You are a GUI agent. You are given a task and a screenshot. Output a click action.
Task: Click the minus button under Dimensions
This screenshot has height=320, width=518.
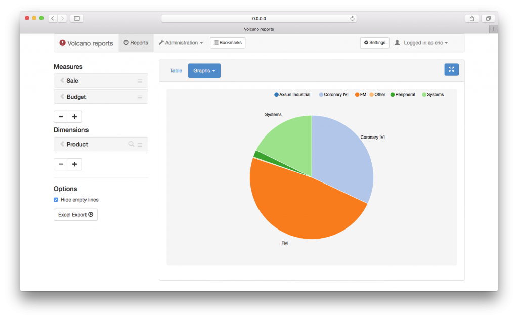click(61, 164)
